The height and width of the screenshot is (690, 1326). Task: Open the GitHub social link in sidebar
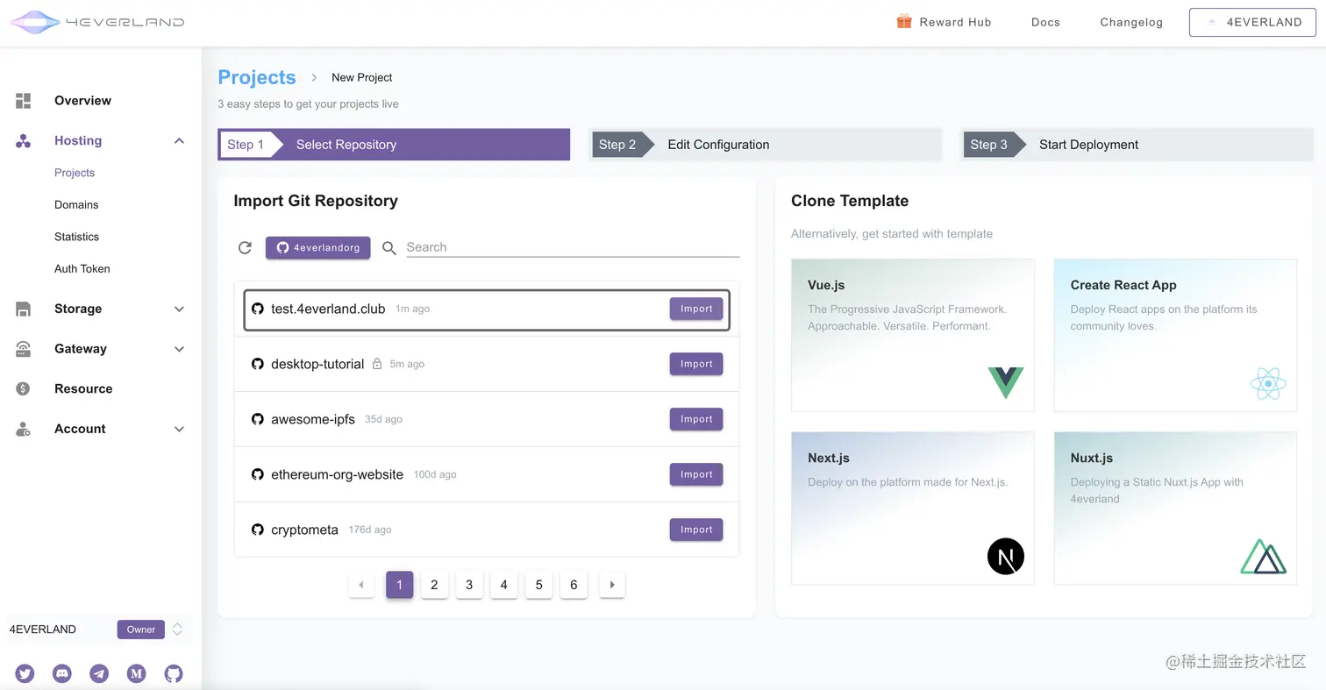(x=174, y=673)
